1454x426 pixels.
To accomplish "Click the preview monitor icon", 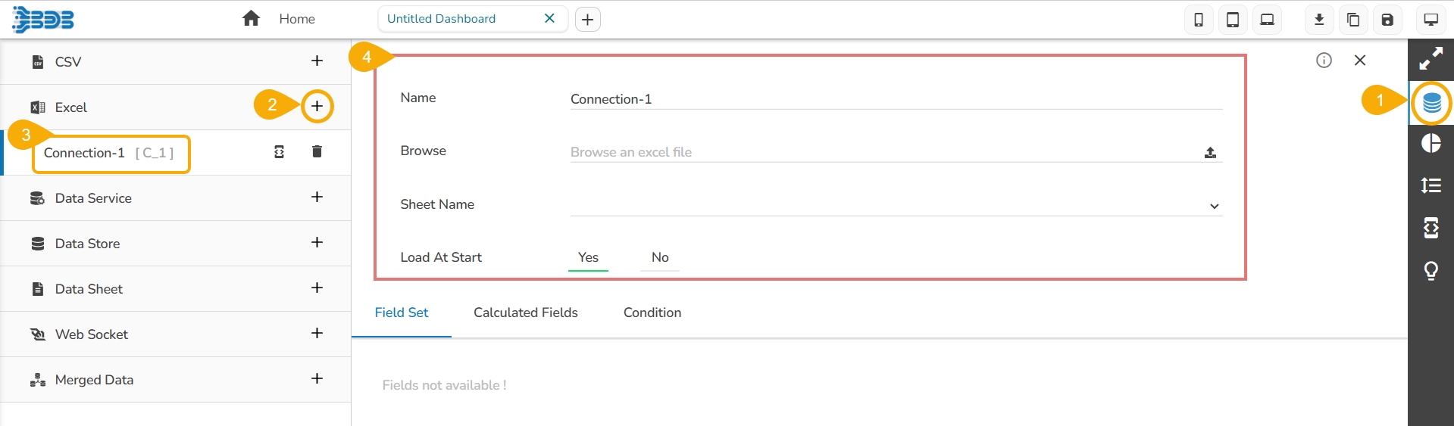I will coord(1431,20).
